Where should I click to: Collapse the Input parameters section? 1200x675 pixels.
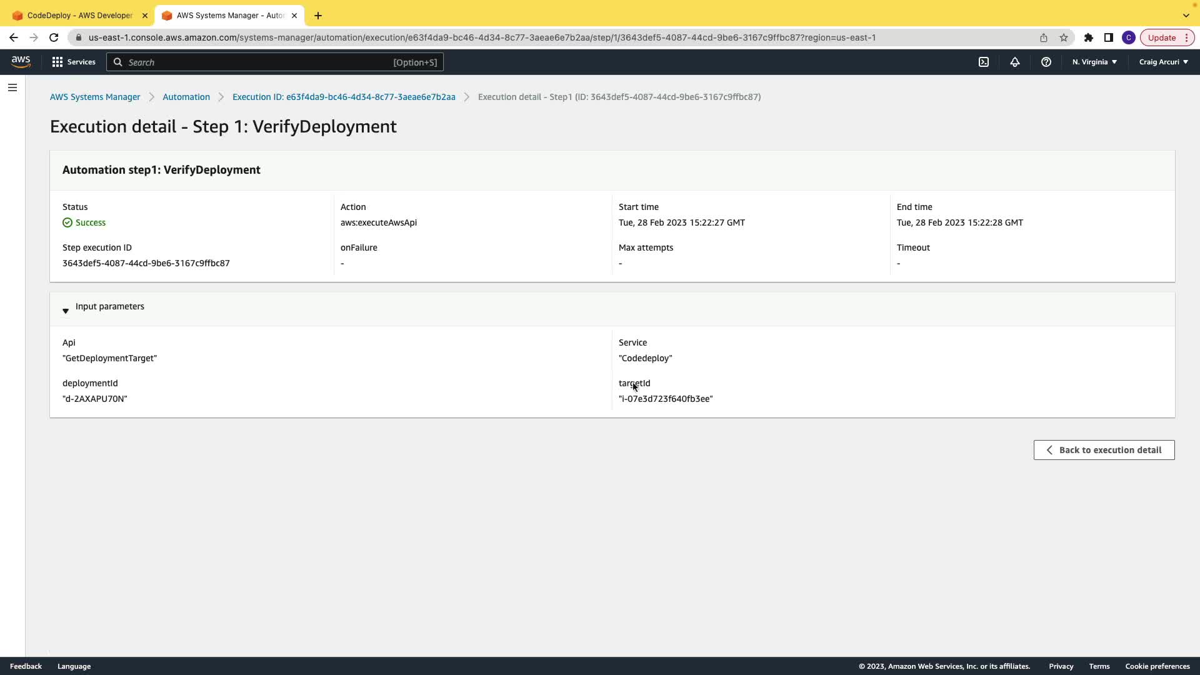tap(66, 311)
